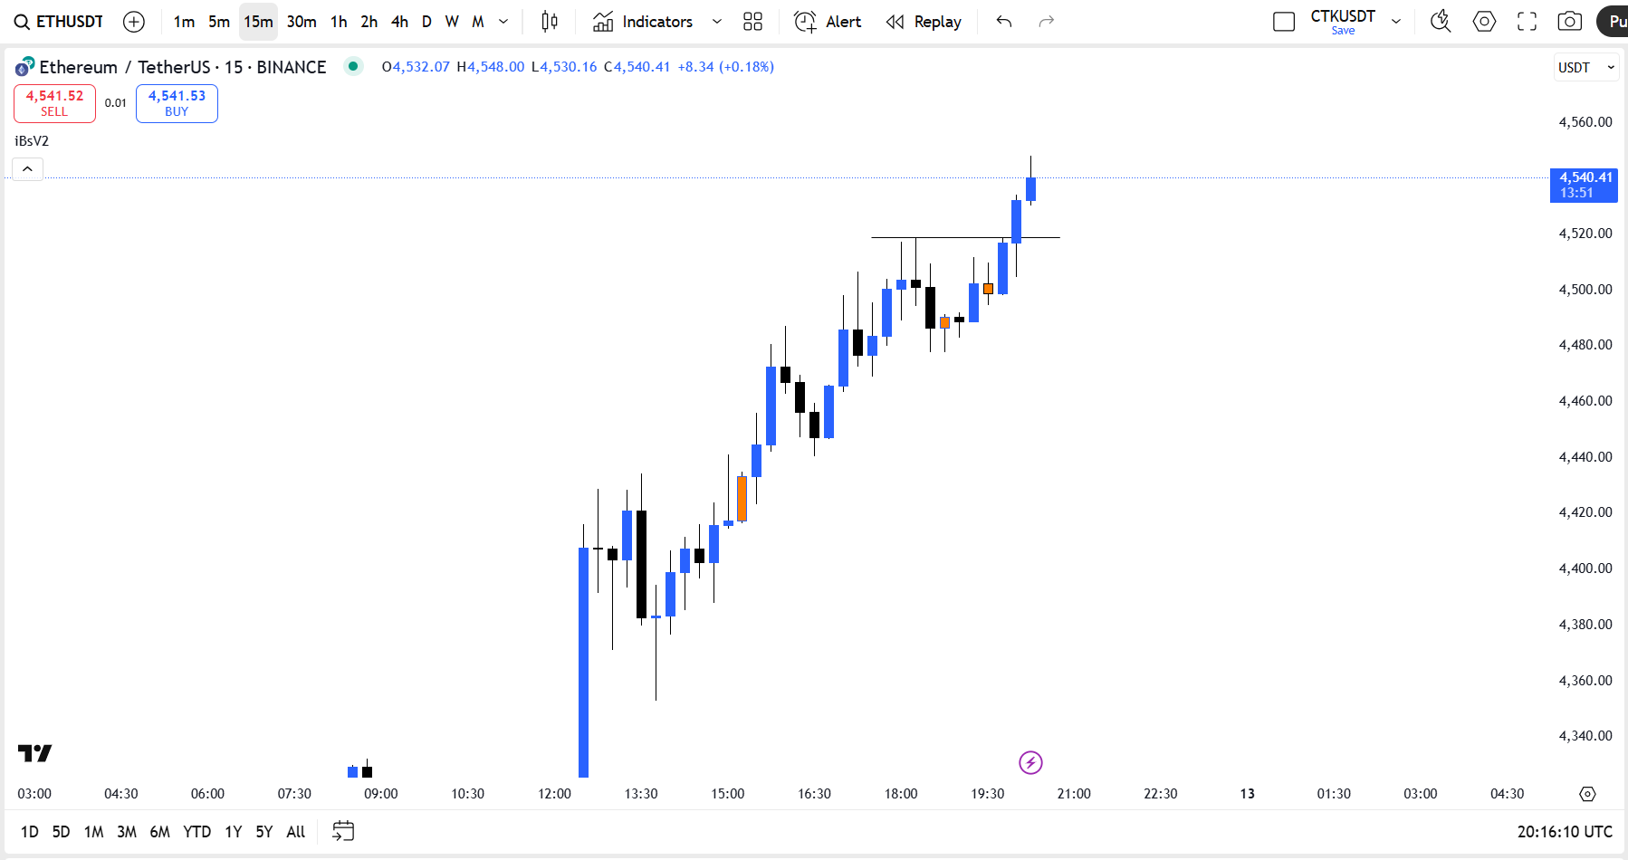Image resolution: width=1628 pixels, height=860 pixels.
Task: Open the go to date icon
Action: tap(343, 831)
